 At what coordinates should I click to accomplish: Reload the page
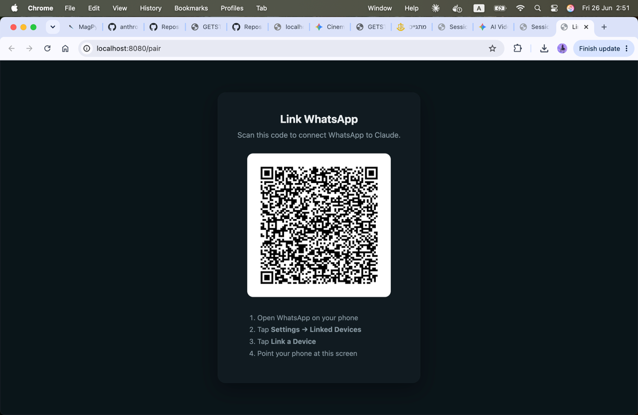tap(47, 48)
